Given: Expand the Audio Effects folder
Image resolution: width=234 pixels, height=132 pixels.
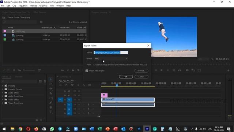Looking at the screenshot, I should click(x=2, y=93).
